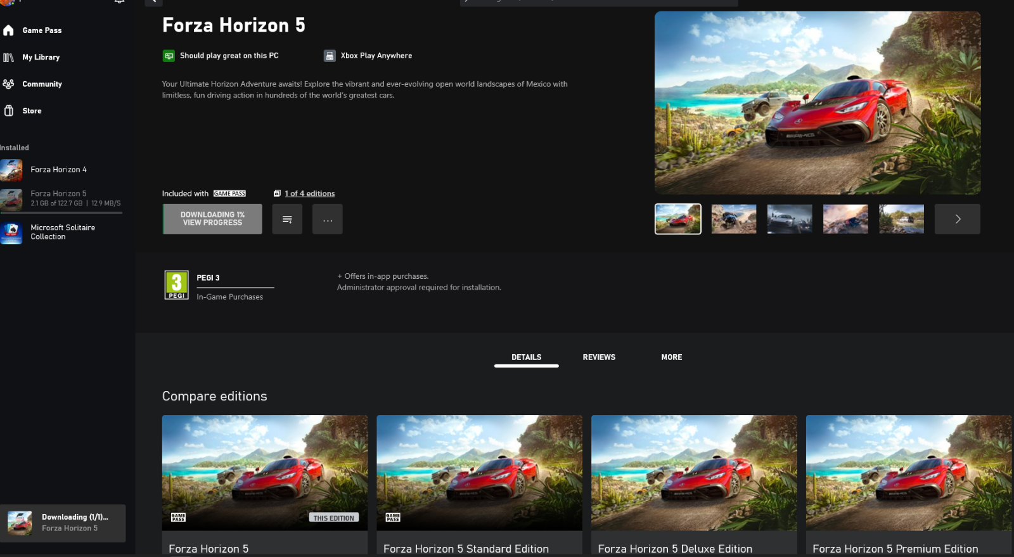Click the PEGI 3 rating icon
The height and width of the screenshot is (557, 1014).
177,285
